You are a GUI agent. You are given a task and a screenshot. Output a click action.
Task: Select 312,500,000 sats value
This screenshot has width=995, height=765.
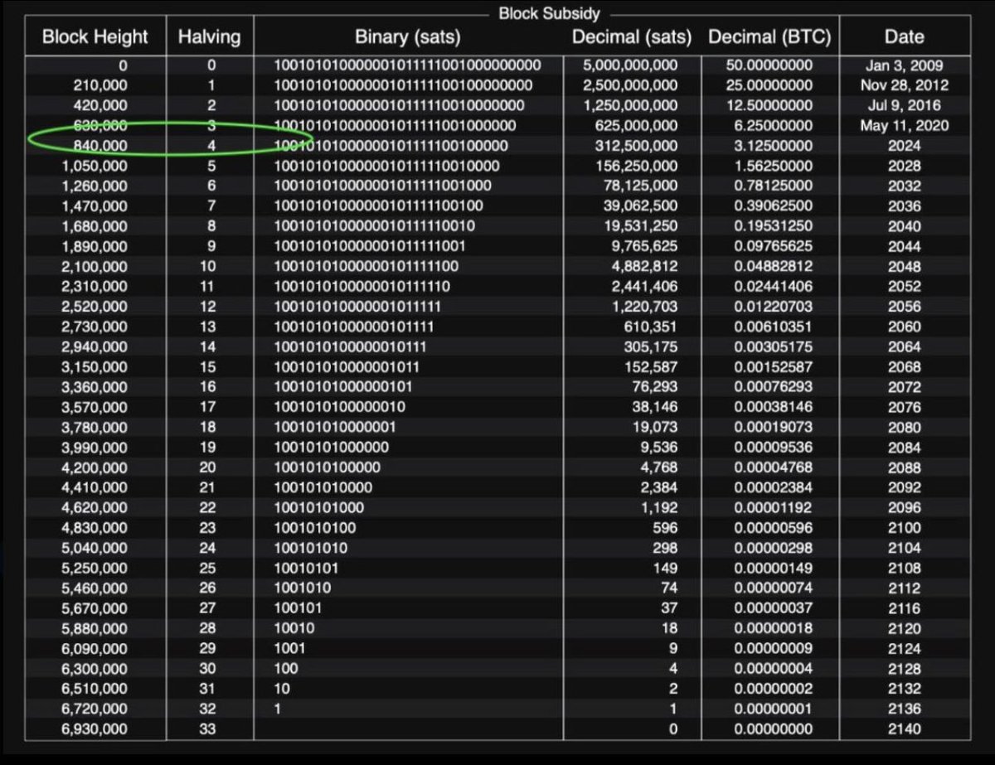636,146
